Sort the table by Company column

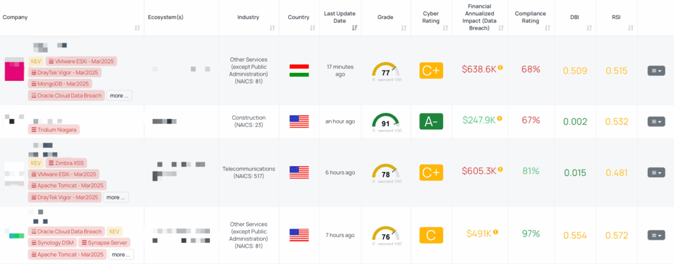click(138, 28)
